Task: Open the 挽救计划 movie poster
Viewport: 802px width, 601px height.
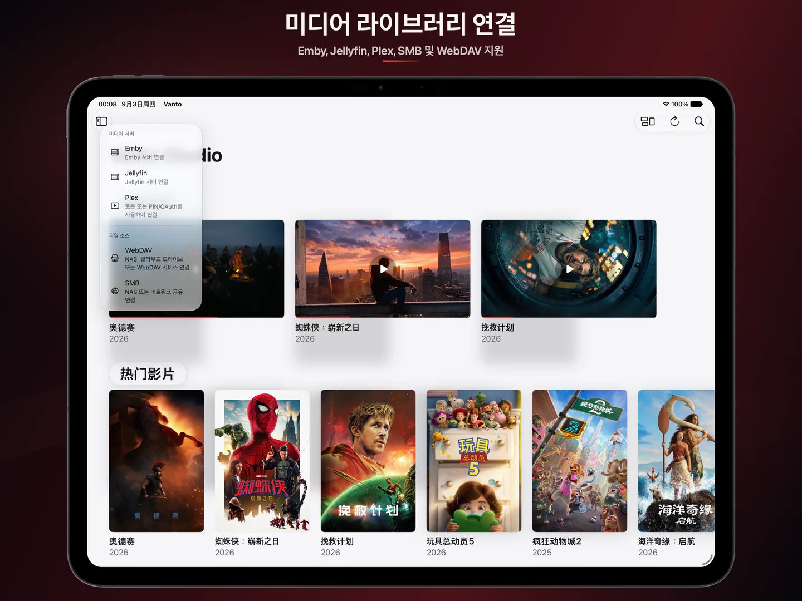Action: 368,461
